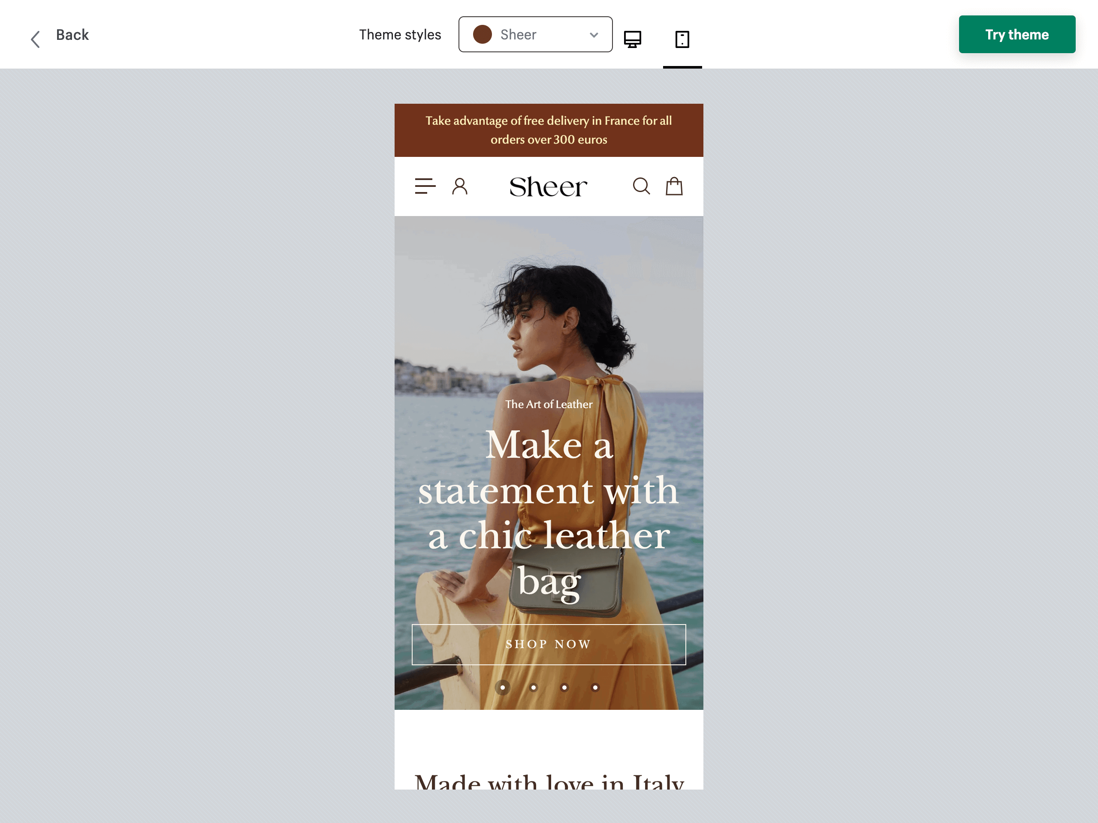Viewport: 1098px width, 823px height.
Task: Open the hamburger menu icon
Action: click(425, 186)
